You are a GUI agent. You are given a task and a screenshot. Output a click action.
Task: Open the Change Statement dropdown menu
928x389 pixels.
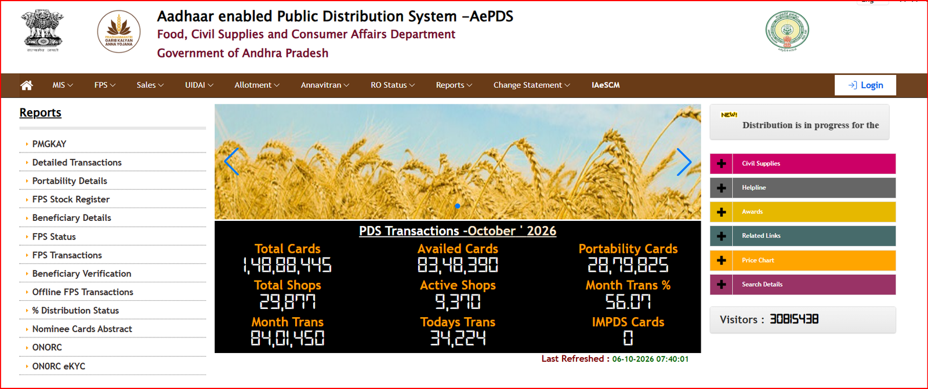pos(531,85)
